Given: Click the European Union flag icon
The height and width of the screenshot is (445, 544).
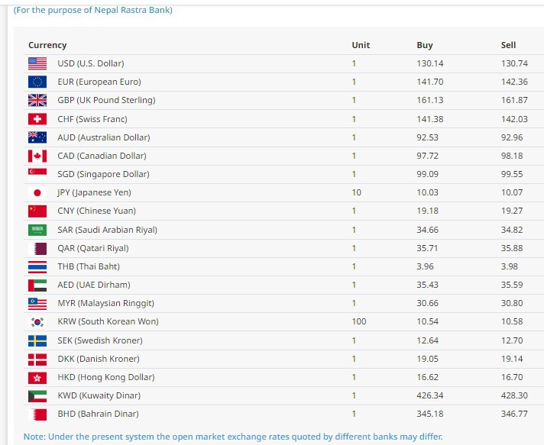Looking at the screenshot, I should (x=37, y=82).
